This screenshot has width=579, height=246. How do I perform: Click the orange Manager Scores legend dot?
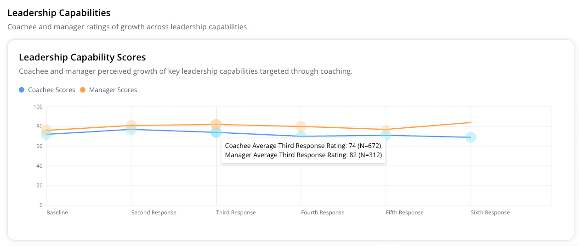83,90
